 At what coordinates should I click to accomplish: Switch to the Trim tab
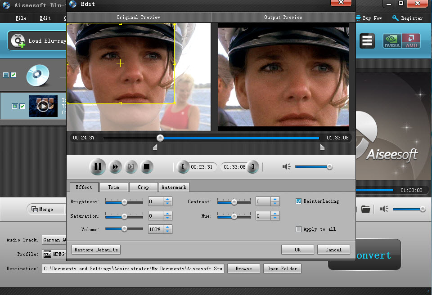(x=113, y=187)
